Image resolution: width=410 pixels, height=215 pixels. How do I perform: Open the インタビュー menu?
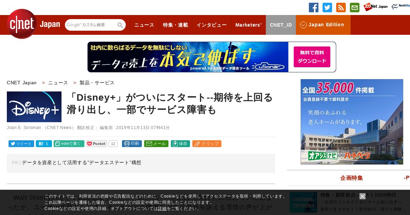pos(211,25)
